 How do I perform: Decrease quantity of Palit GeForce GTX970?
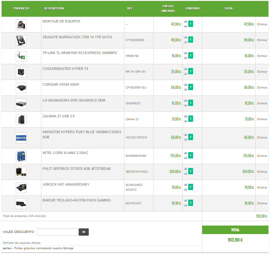185,173
